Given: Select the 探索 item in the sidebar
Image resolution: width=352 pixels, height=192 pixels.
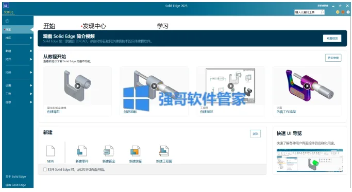Looking at the screenshot, I should pyautogui.click(x=18, y=29).
